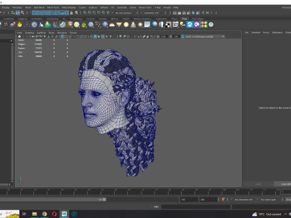Open the V-Ray frame buffer shelf icon
This screenshot has width=291, height=218.
(175, 25)
